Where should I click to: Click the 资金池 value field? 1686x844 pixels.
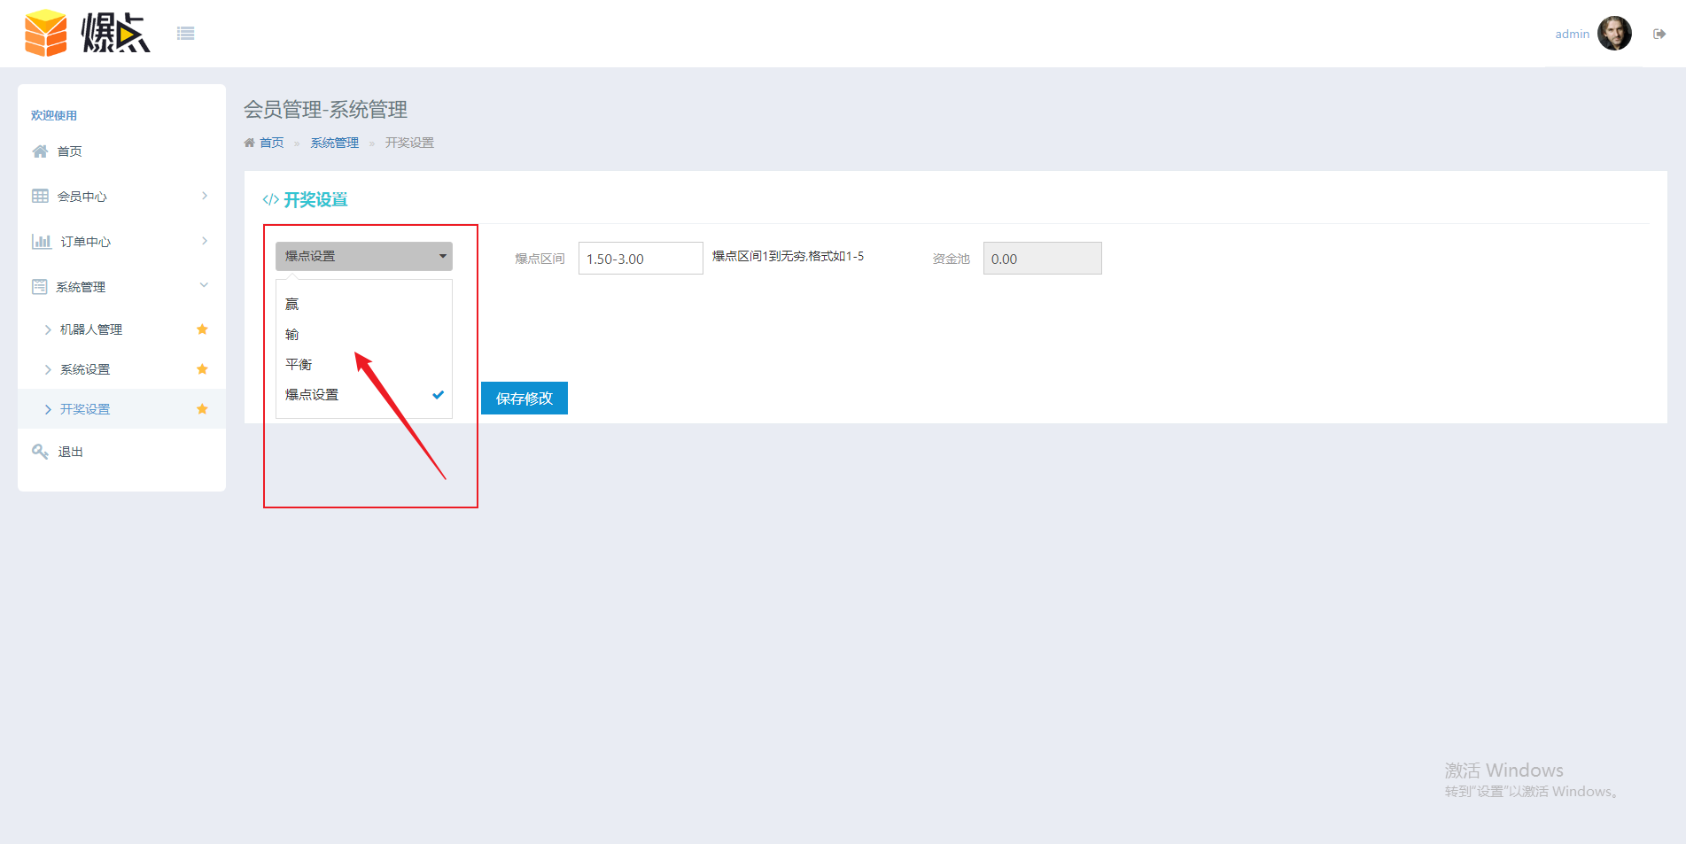click(x=1043, y=259)
